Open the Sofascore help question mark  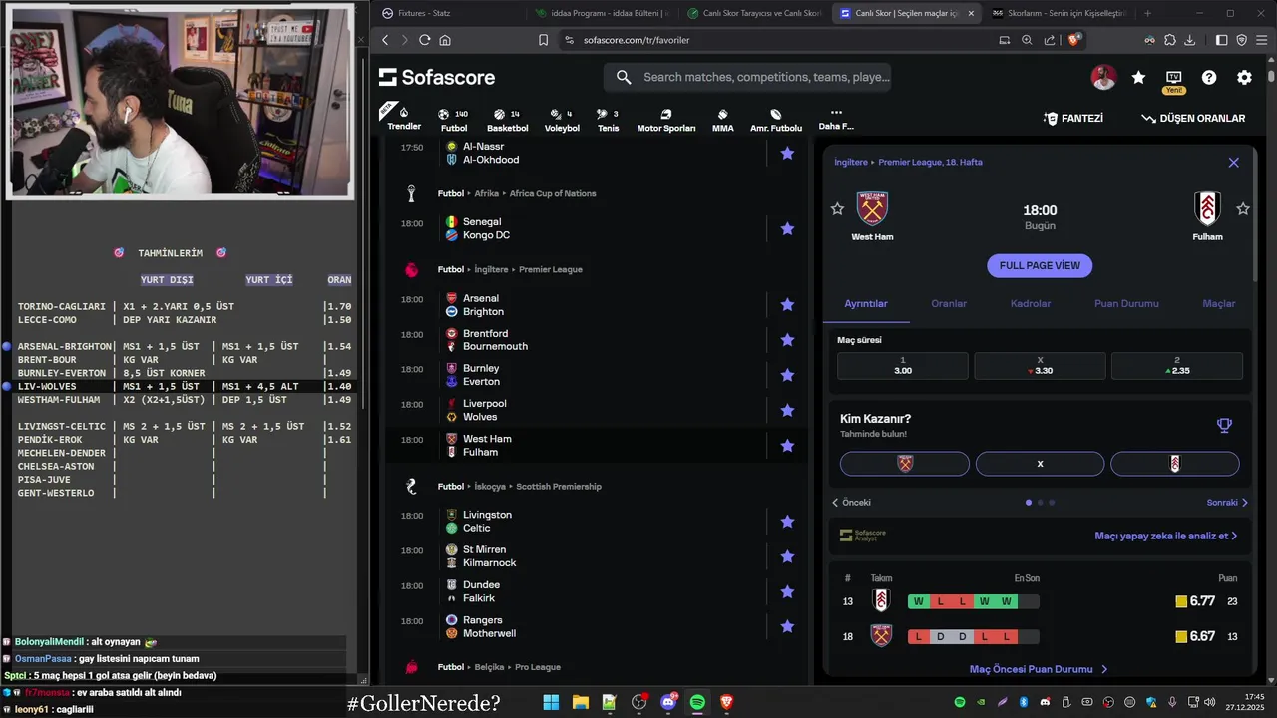pos(1209,78)
